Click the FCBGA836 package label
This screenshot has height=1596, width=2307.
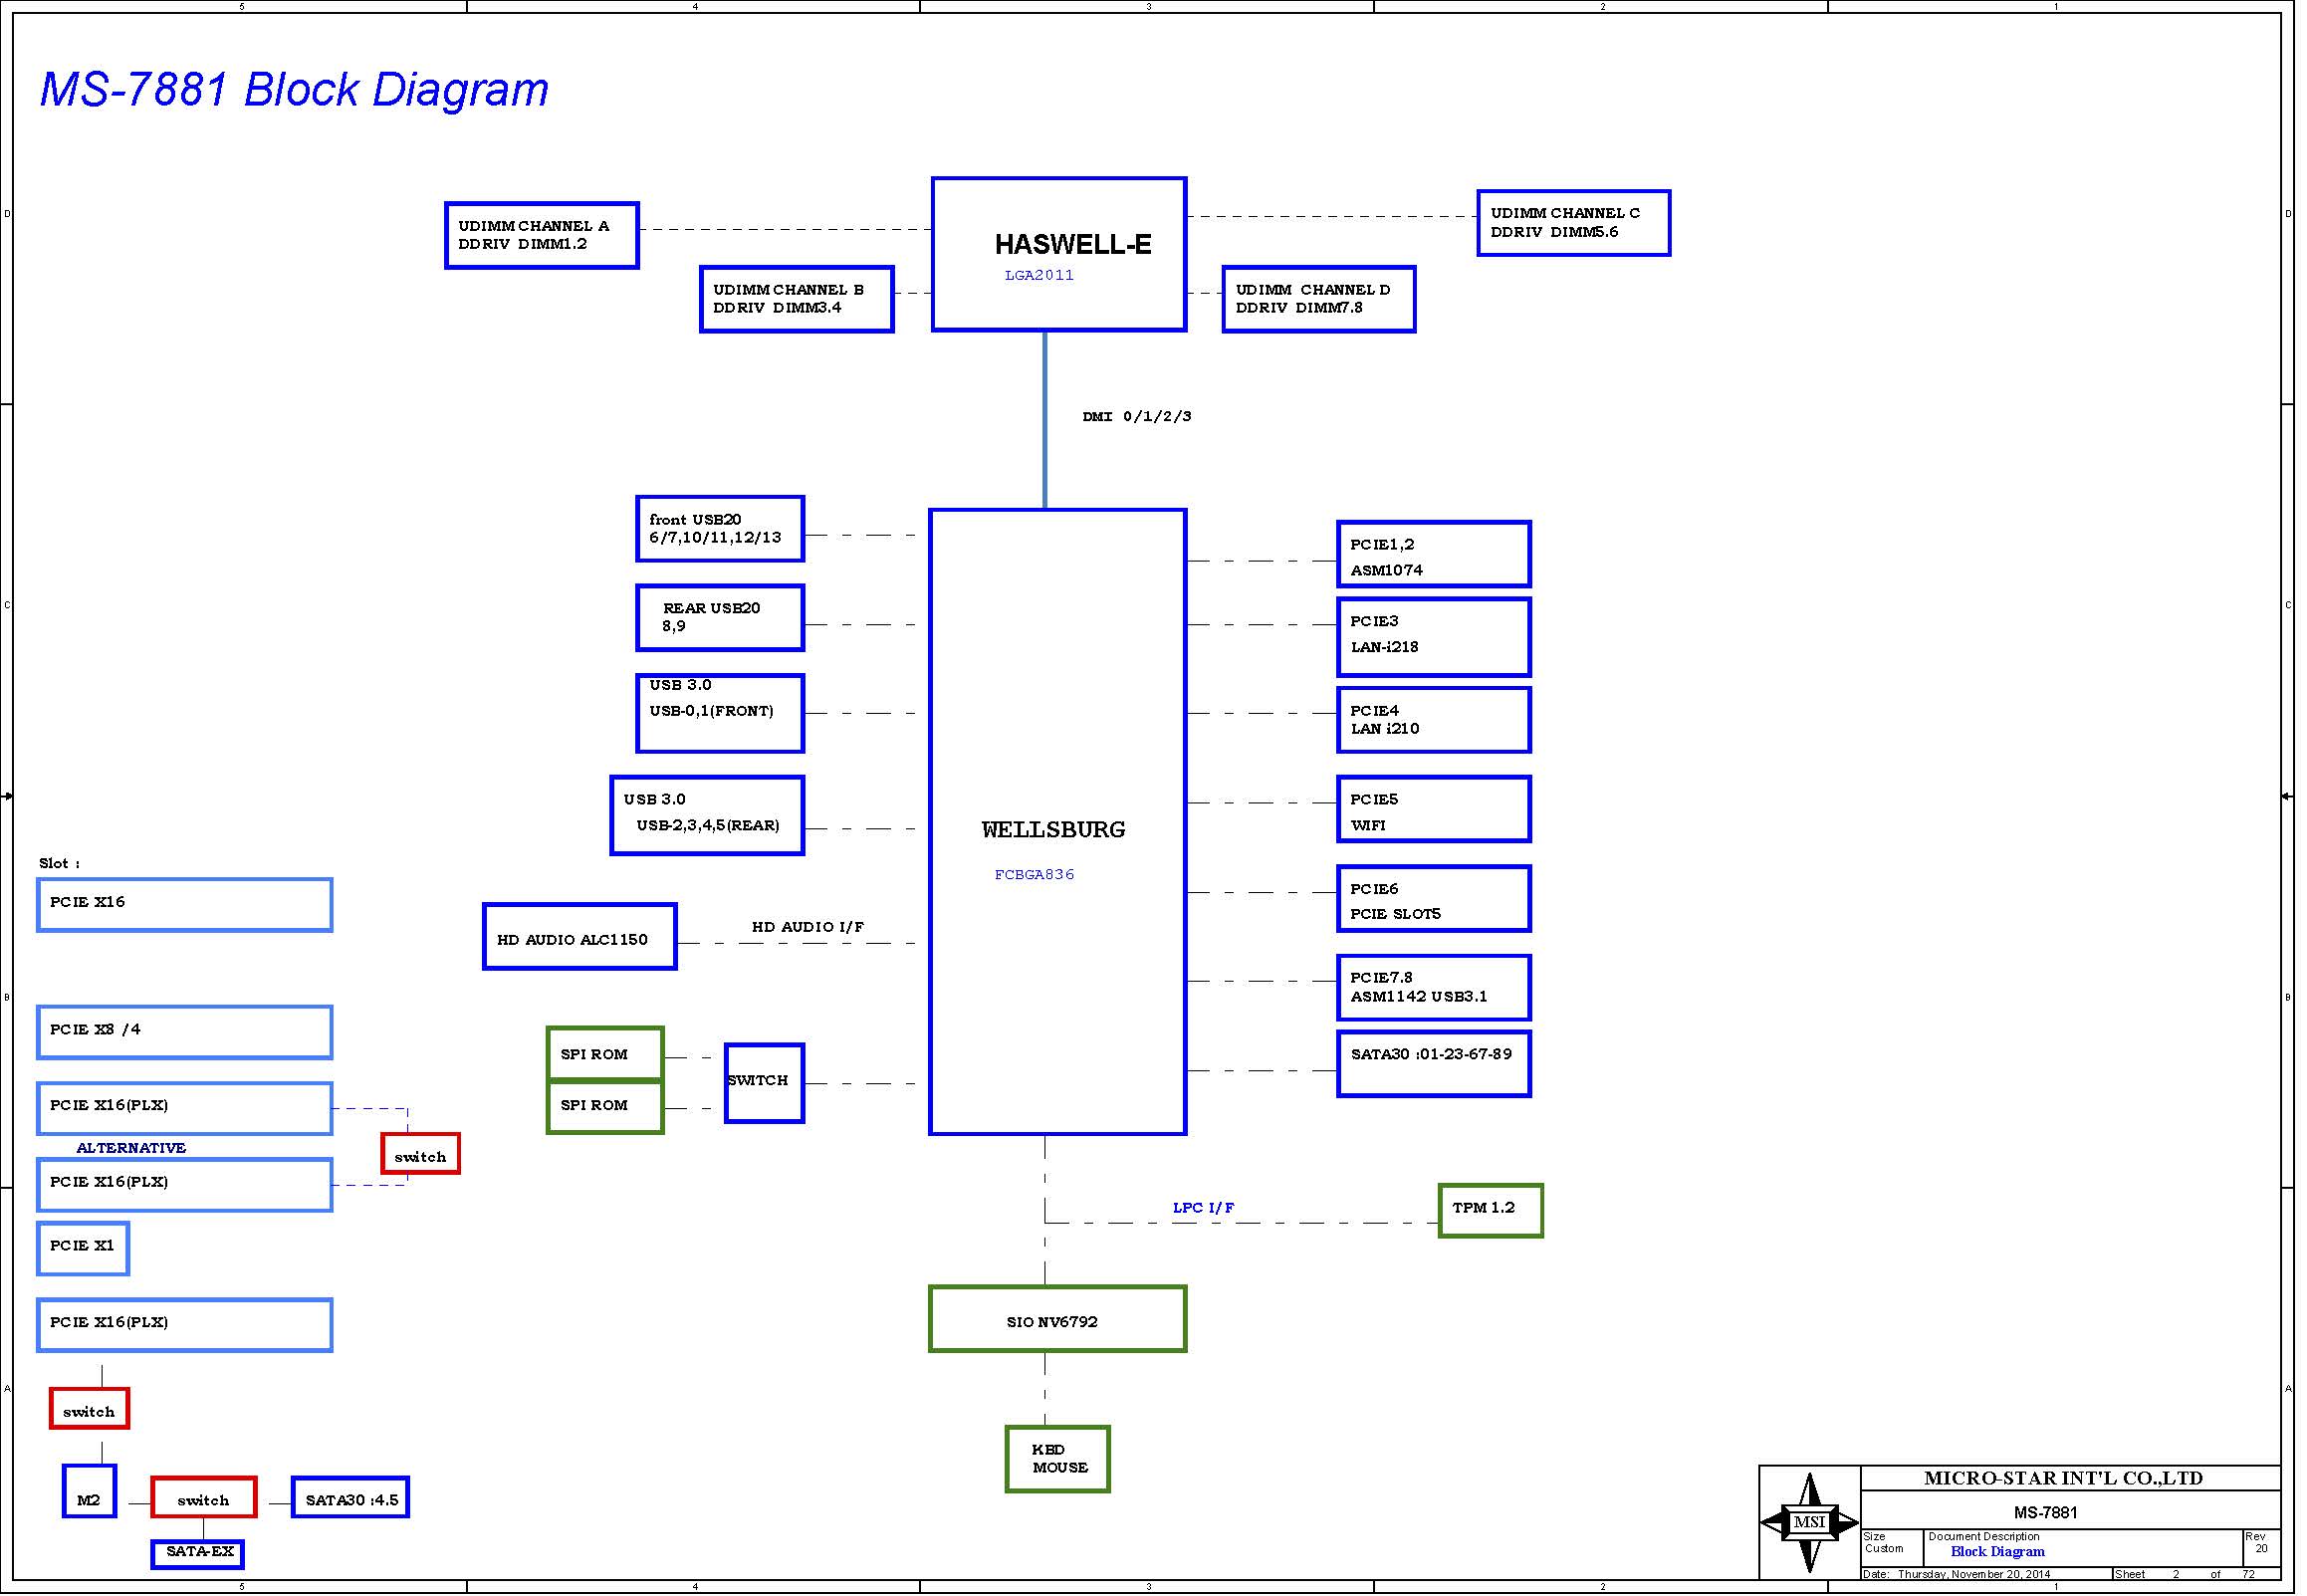[1034, 874]
